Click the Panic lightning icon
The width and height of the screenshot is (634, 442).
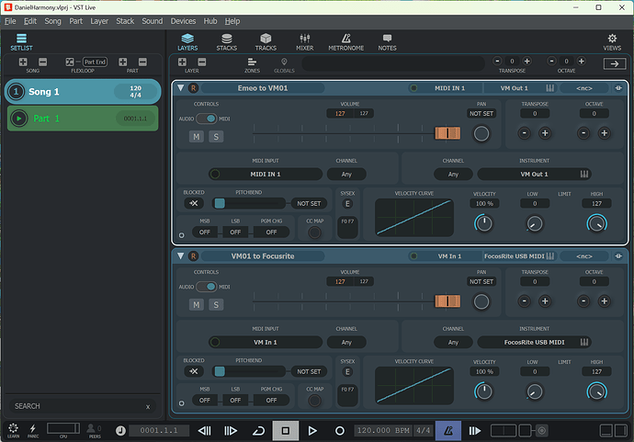point(33,430)
